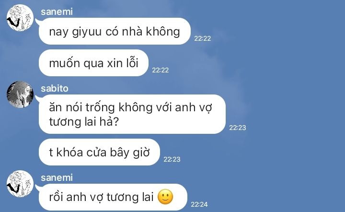Tap the smiley emoji in the last message
Screen dimensions: 345x212
tap(165, 197)
